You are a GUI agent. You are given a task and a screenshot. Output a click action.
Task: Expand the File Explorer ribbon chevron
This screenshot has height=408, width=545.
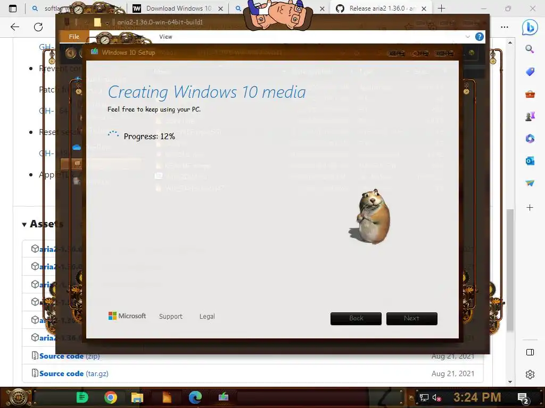coord(467,37)
